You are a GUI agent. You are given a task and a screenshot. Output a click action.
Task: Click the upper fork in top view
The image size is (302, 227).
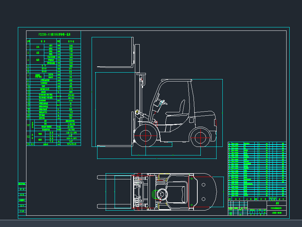(113, 177)
